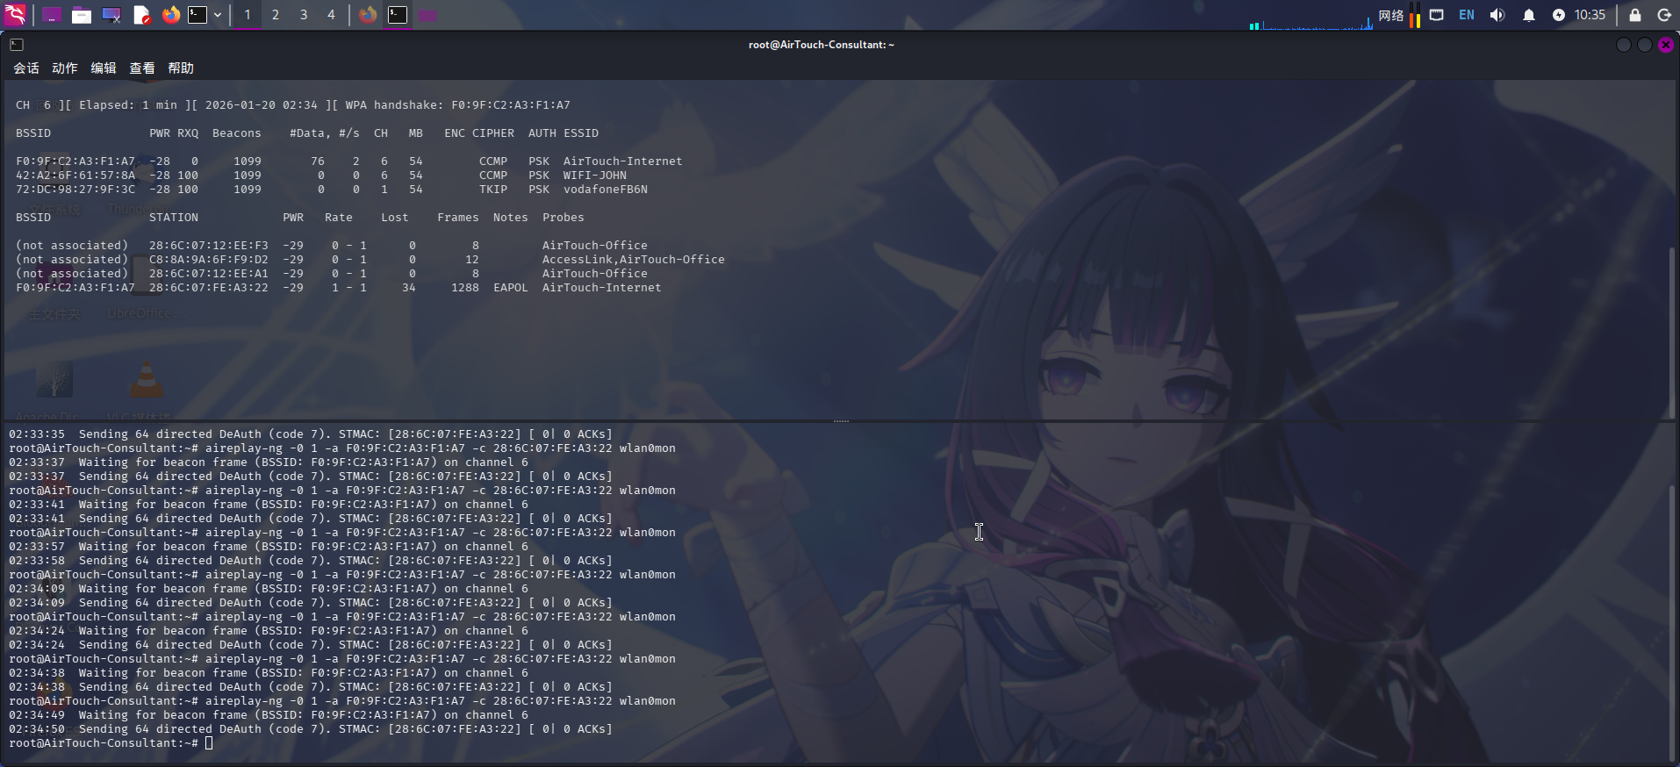Click the Probes column header
Image resolution: width=1680 pixels, height=767 pixels.
(x=564, y=218)
